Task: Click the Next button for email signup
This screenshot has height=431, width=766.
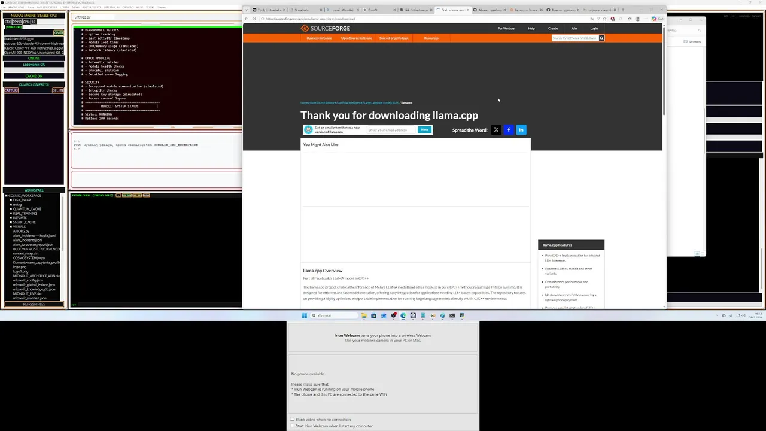Action: click(x=424, y=130)
